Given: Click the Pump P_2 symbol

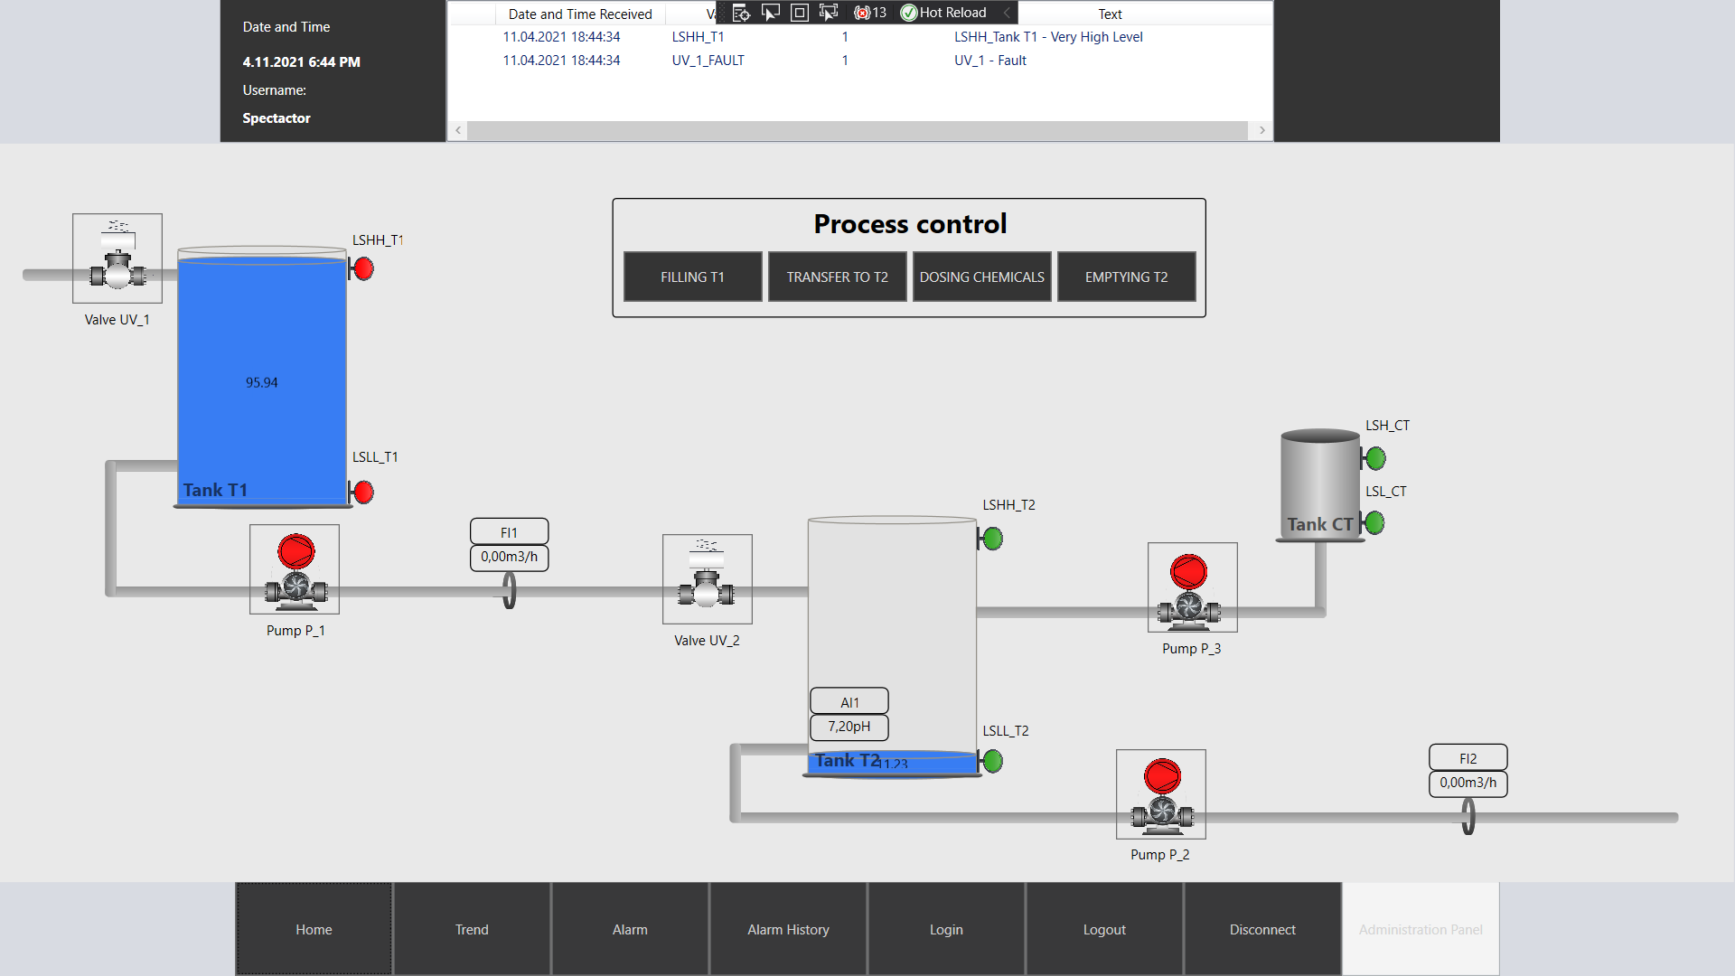Looking at the screenshot, I should pyautogui.click(x=1161, y=794).
